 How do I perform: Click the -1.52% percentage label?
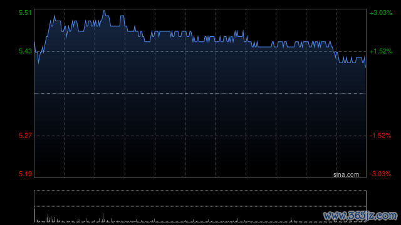(x=380, y=136)
